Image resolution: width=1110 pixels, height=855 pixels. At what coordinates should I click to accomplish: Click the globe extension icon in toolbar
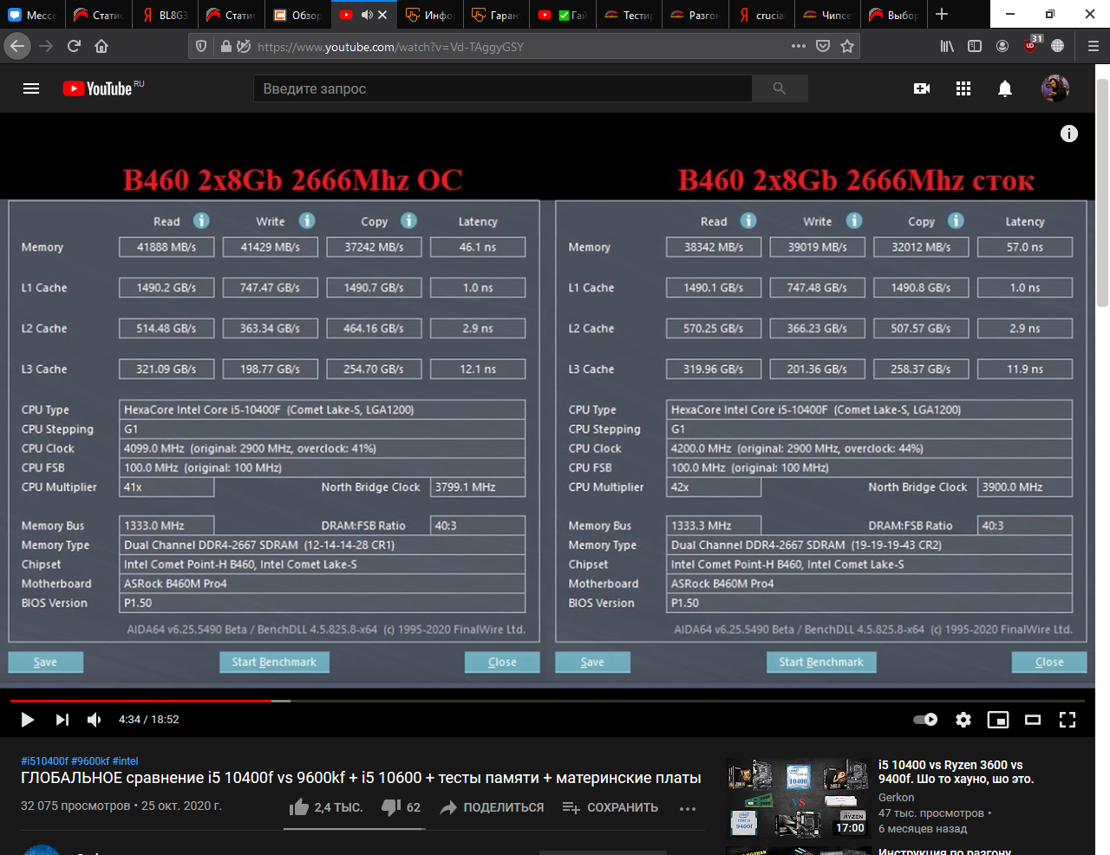(1058, 46)
